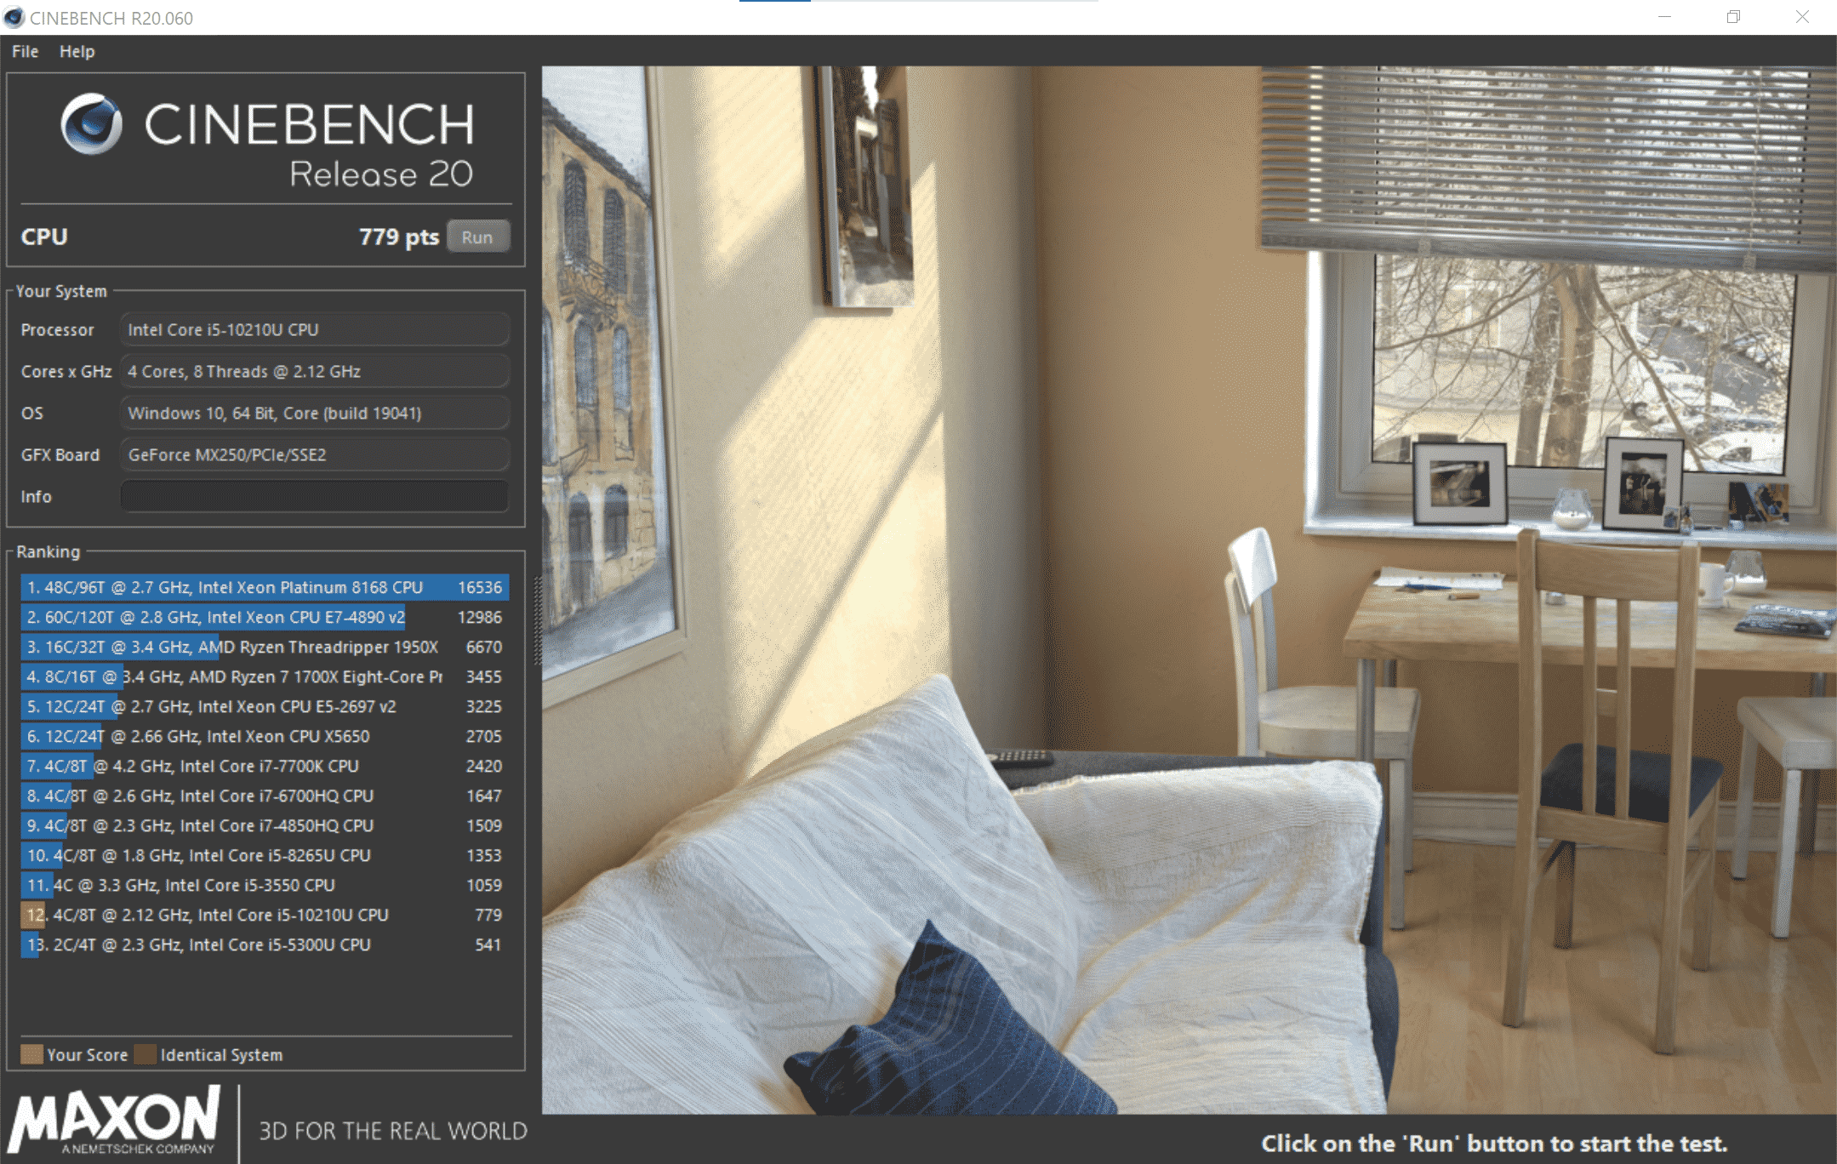The height and width of the screenshot is (1164, 1837).
Task: Open the Help menu
Action: click(x=77, y=51)
